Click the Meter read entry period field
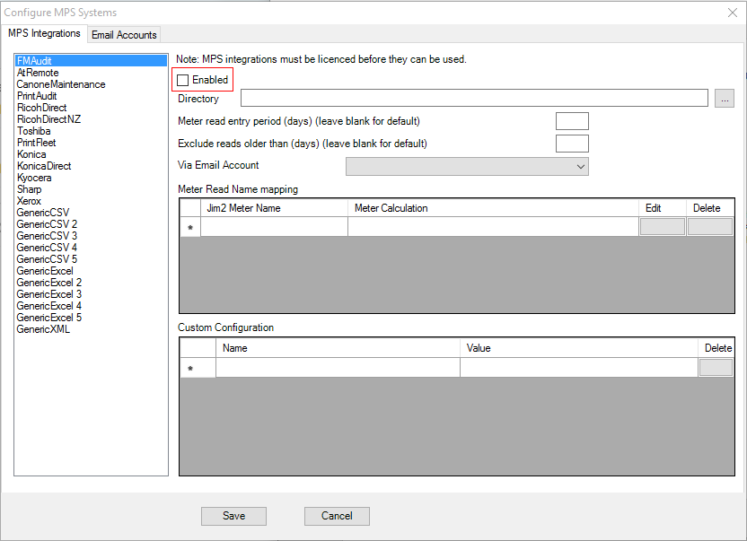Screen dimensions: 747x541 pyautogui.click(x=572, y=121)
